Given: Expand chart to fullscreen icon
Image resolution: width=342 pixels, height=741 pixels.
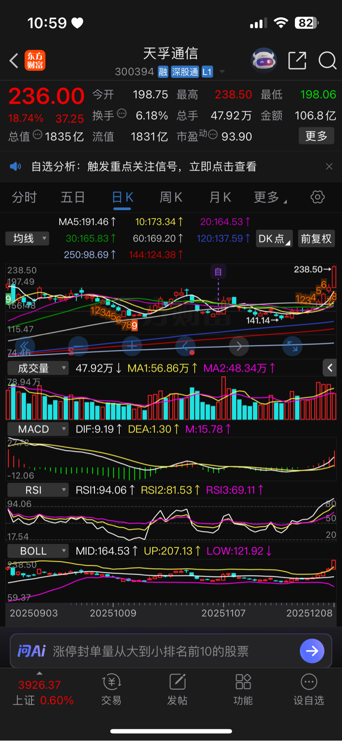Looking at the screenshot, I should [x=292, y=346].
